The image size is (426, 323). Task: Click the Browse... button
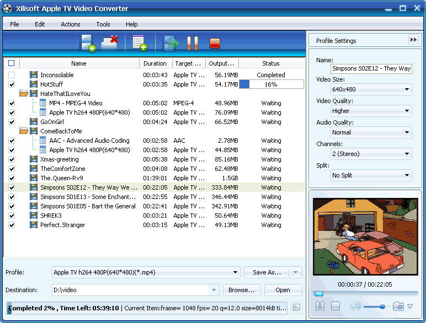coord(241,290)
